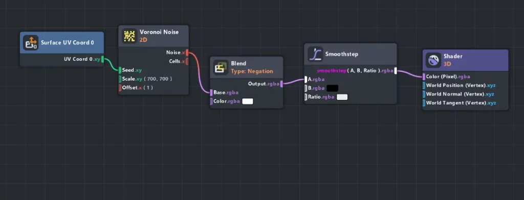Click the Blend node icon
The image size is (524, 200).
point(221,67)
